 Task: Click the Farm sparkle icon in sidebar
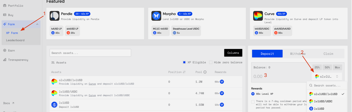pos(5,24)
